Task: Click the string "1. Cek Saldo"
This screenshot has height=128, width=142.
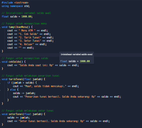Action: point(28,34)
